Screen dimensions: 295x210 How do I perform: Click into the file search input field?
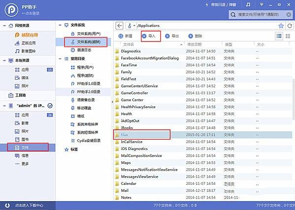pos(261,15)
